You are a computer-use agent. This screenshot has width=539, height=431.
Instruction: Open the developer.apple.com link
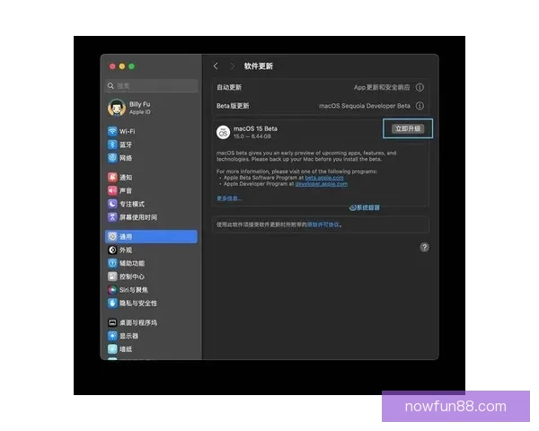click(x=322, y=184)
